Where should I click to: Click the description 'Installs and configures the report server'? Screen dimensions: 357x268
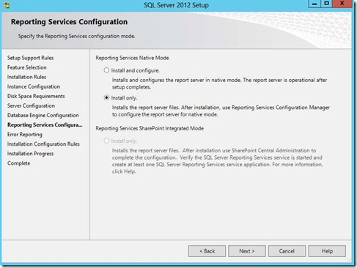219,83
